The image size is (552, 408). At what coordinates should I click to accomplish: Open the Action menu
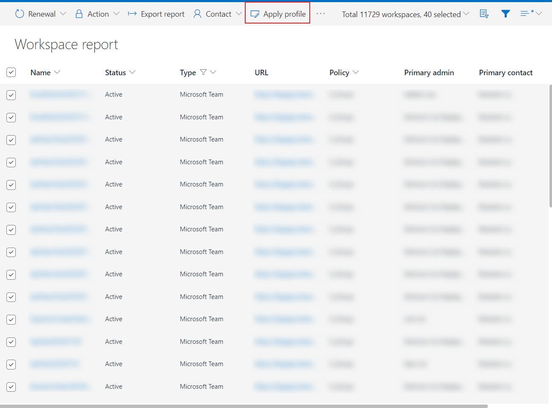tap(98, 14)
